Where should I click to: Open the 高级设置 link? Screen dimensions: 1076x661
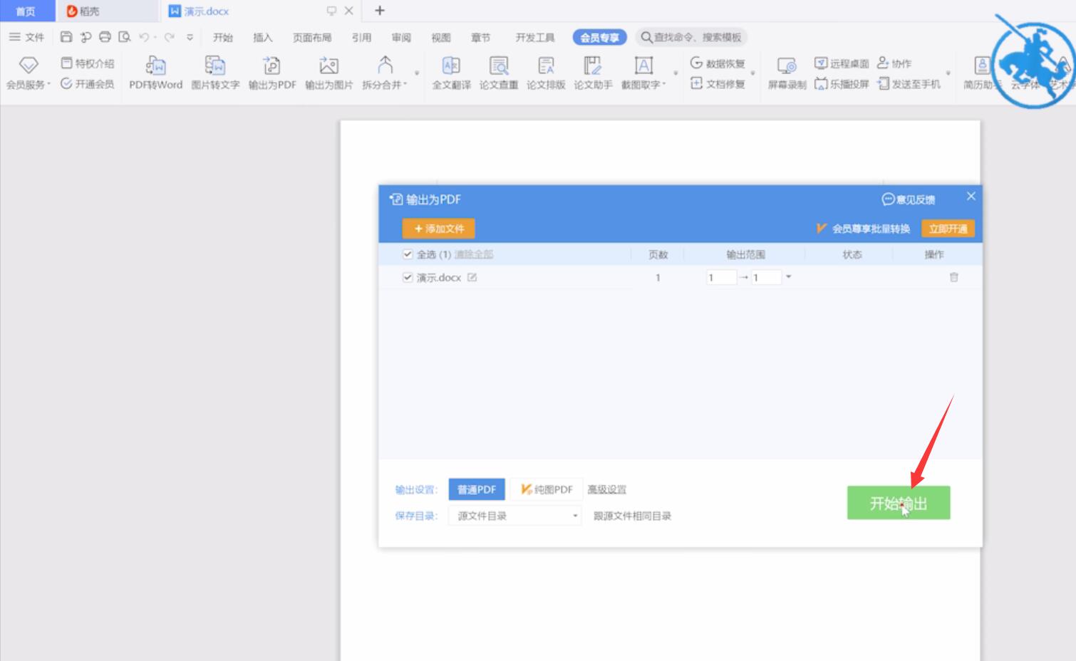pyautogui.click(x=607, y=489)
